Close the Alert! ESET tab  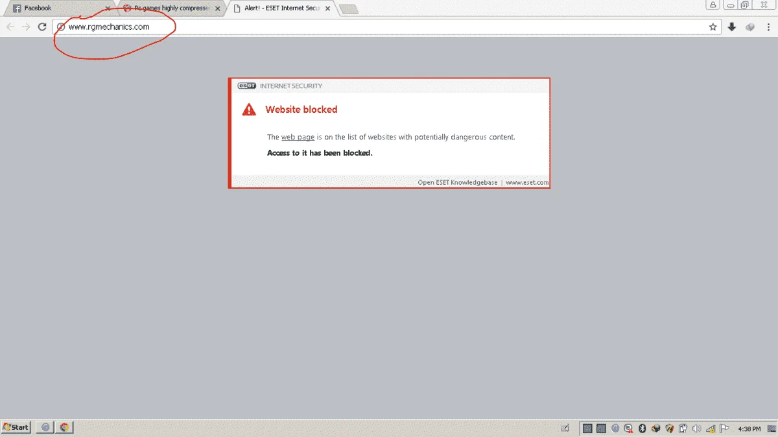(x=329, y=8)
